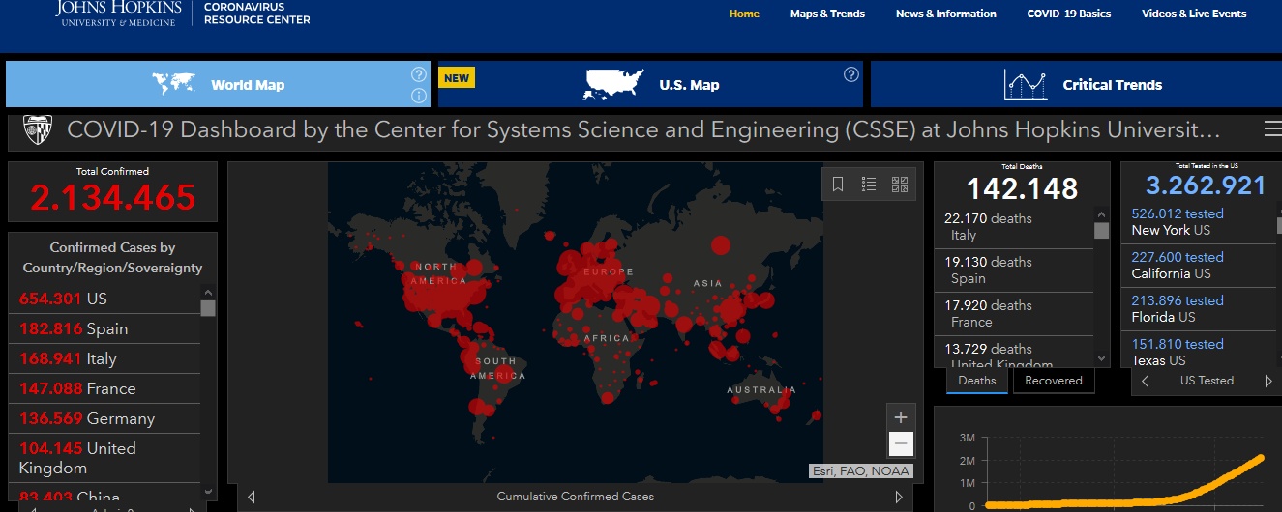The width and height of the screenshot is (1282, 512).
Task: Click the U.S. Map help question icon
Action: pos(851,74)
